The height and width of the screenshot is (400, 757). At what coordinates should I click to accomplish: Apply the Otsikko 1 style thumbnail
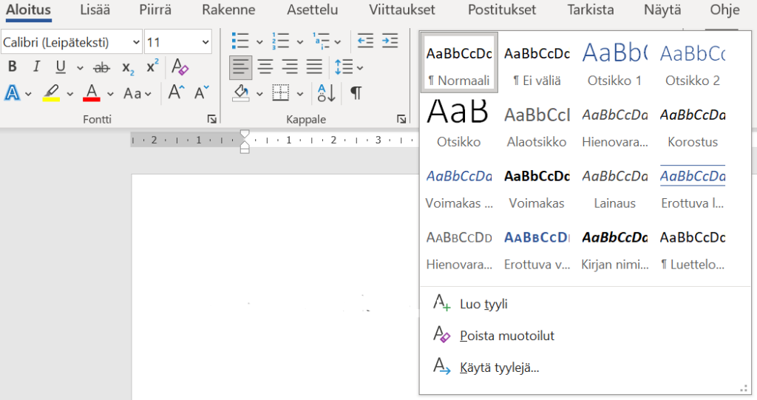[x=614, y=62]
